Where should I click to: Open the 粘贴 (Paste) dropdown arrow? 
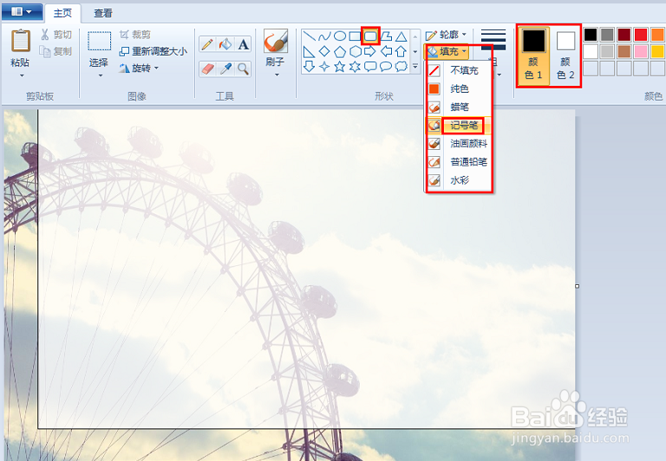(x=21, y=75)
